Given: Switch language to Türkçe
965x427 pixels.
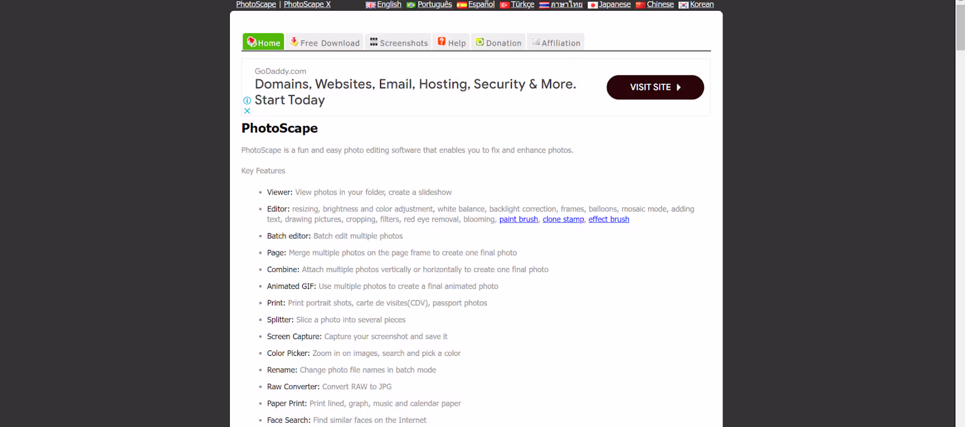Looking at the screenshot, I should 522,4.
